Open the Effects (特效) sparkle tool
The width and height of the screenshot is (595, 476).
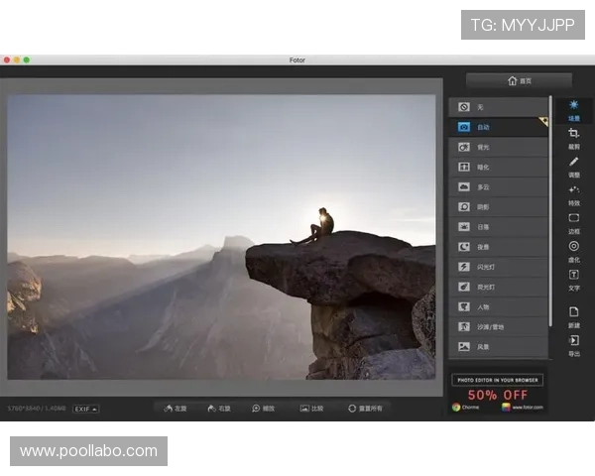(x=573, y=194)
